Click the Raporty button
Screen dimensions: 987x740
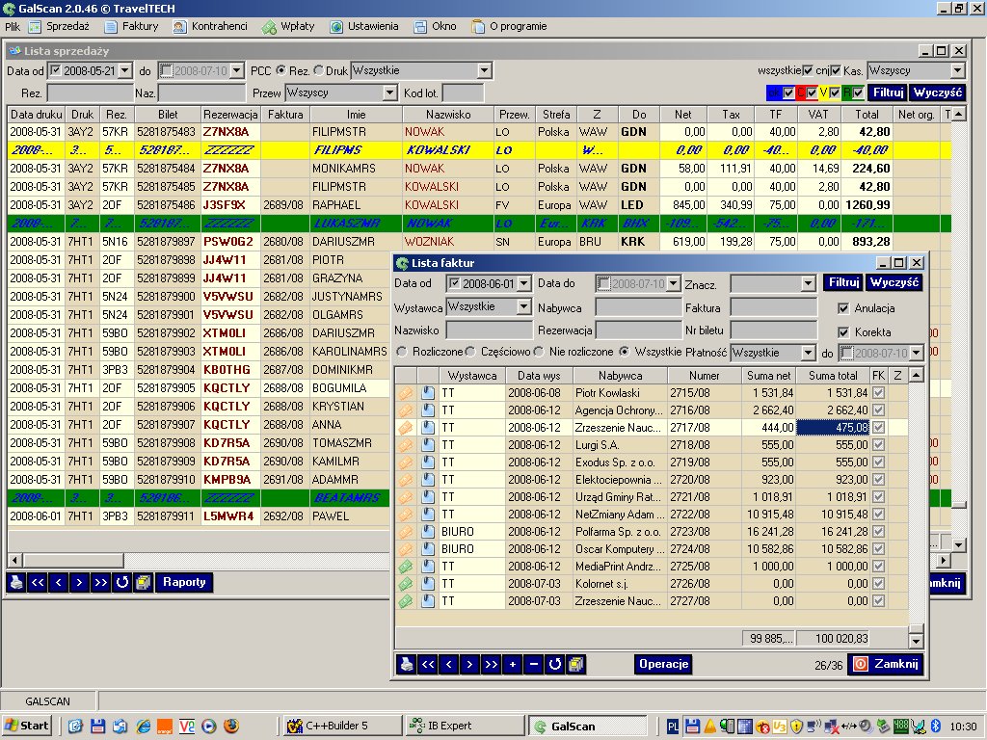(184, 582)
